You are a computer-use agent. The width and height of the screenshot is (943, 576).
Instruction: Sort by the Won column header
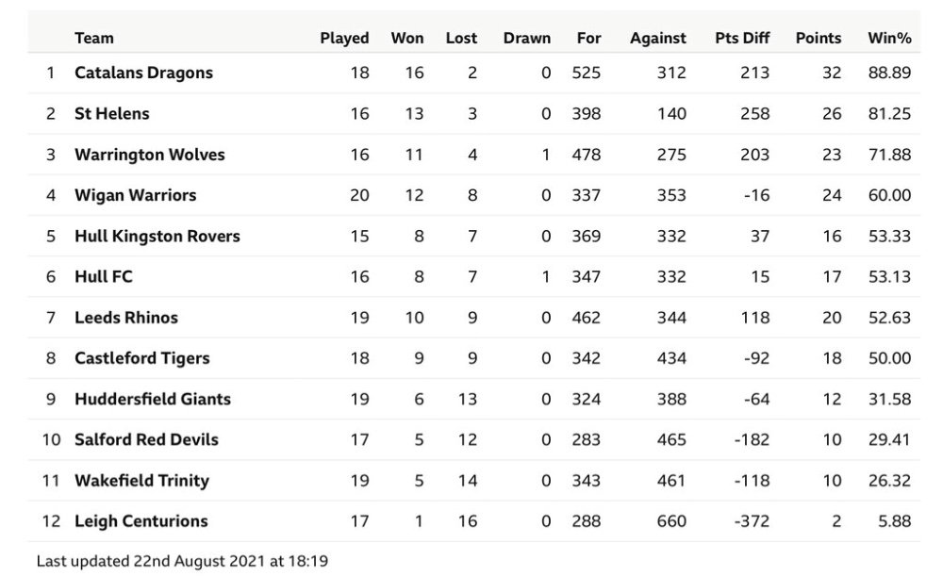407,38
